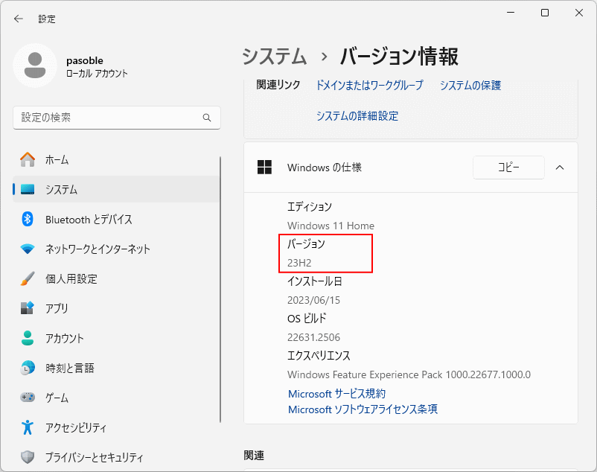
Task: Open Microsoft サービス規約 link
Action: pyautogui.click(x=336, y=394)
